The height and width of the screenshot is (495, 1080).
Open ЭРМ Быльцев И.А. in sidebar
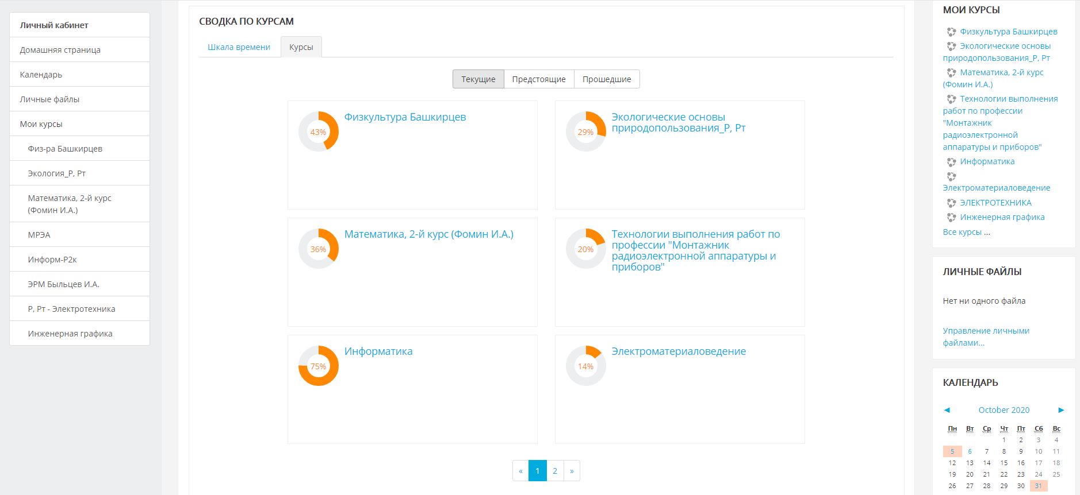click(x=79, y=284)
